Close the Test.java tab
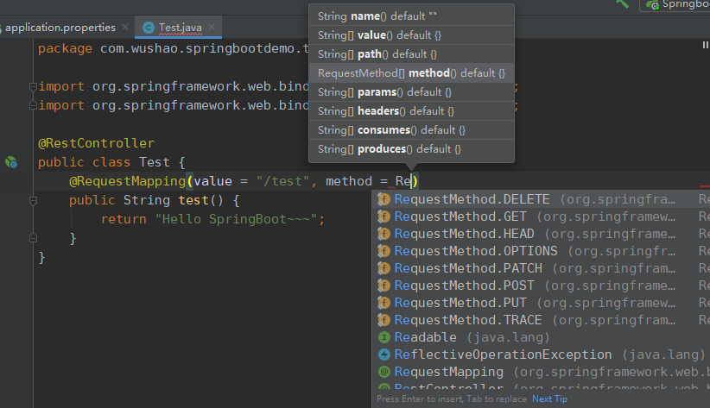Viewport: 710px width, 408px height. [x=212, y=28]
